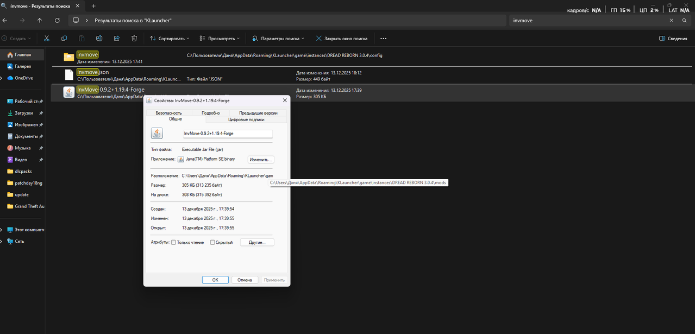Switch to the Общие general tab
The image size is (695, 334).
(176, 119)
